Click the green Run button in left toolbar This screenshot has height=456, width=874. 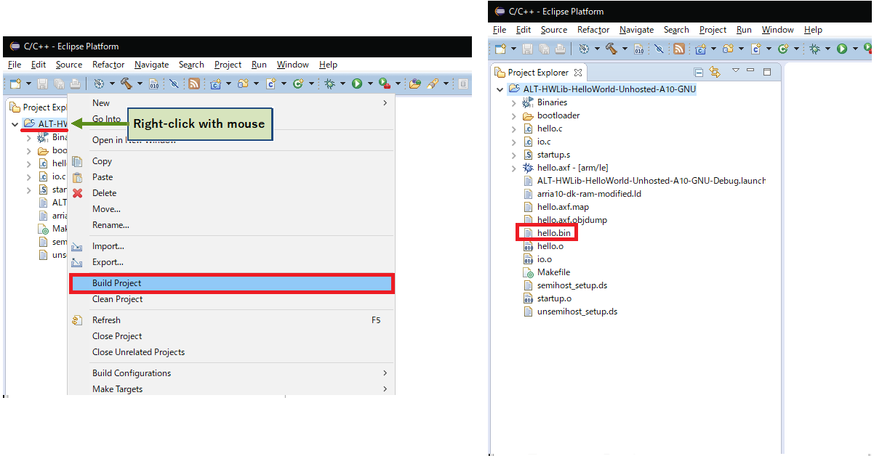[x=357, y=84]
